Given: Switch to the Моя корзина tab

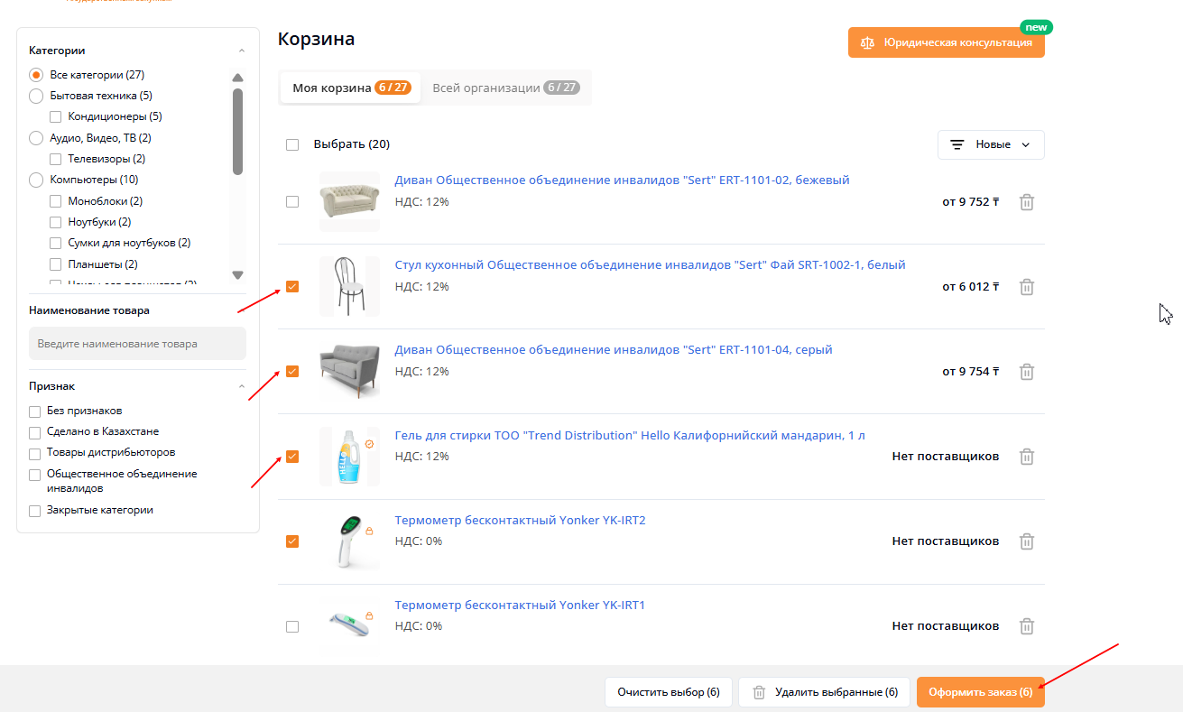Looking at the screenshot, I should tap(350, 88).
